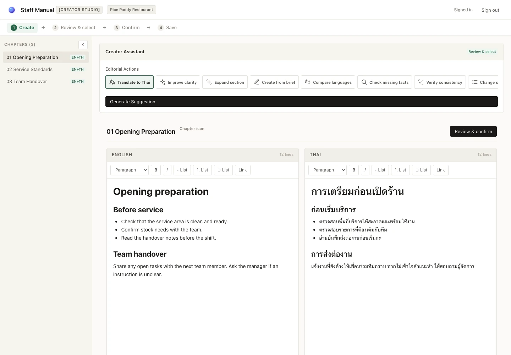The image size is (511, 355).
Task: Collapse the Chapters sidebar with the chevron
Action: tap(83, 45)
